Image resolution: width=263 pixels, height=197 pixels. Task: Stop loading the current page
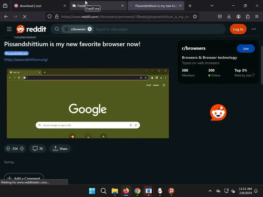click(25, 17)
